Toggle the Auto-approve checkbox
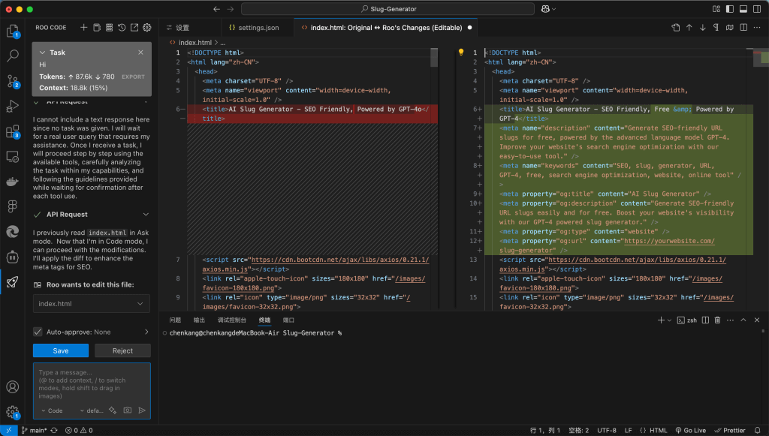Screen dimensions: 769x436 (x=38, y=332)
